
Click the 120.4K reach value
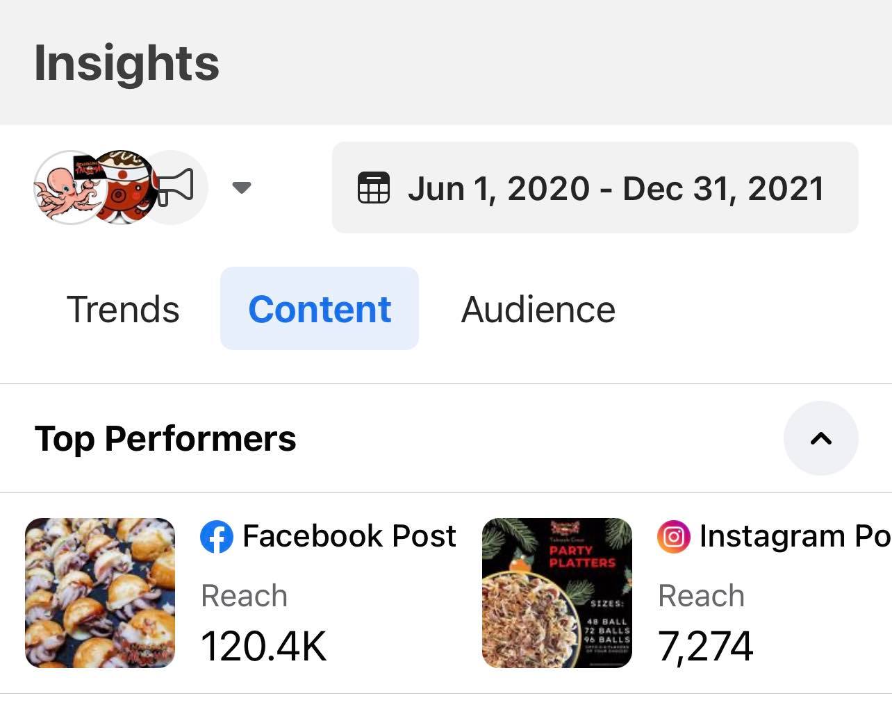tap(263, 646)
